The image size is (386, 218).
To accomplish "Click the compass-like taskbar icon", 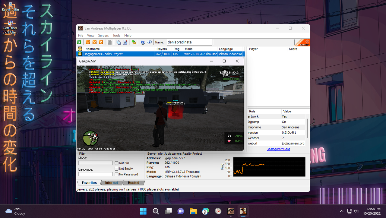I will 218,211.
